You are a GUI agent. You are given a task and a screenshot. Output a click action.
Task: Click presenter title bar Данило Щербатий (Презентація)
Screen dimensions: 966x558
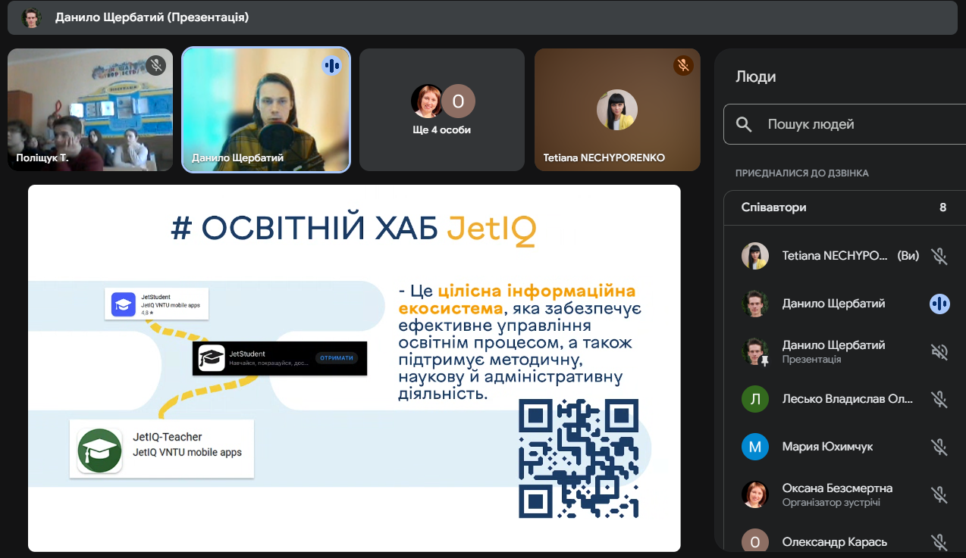click(x=152, y=17)
